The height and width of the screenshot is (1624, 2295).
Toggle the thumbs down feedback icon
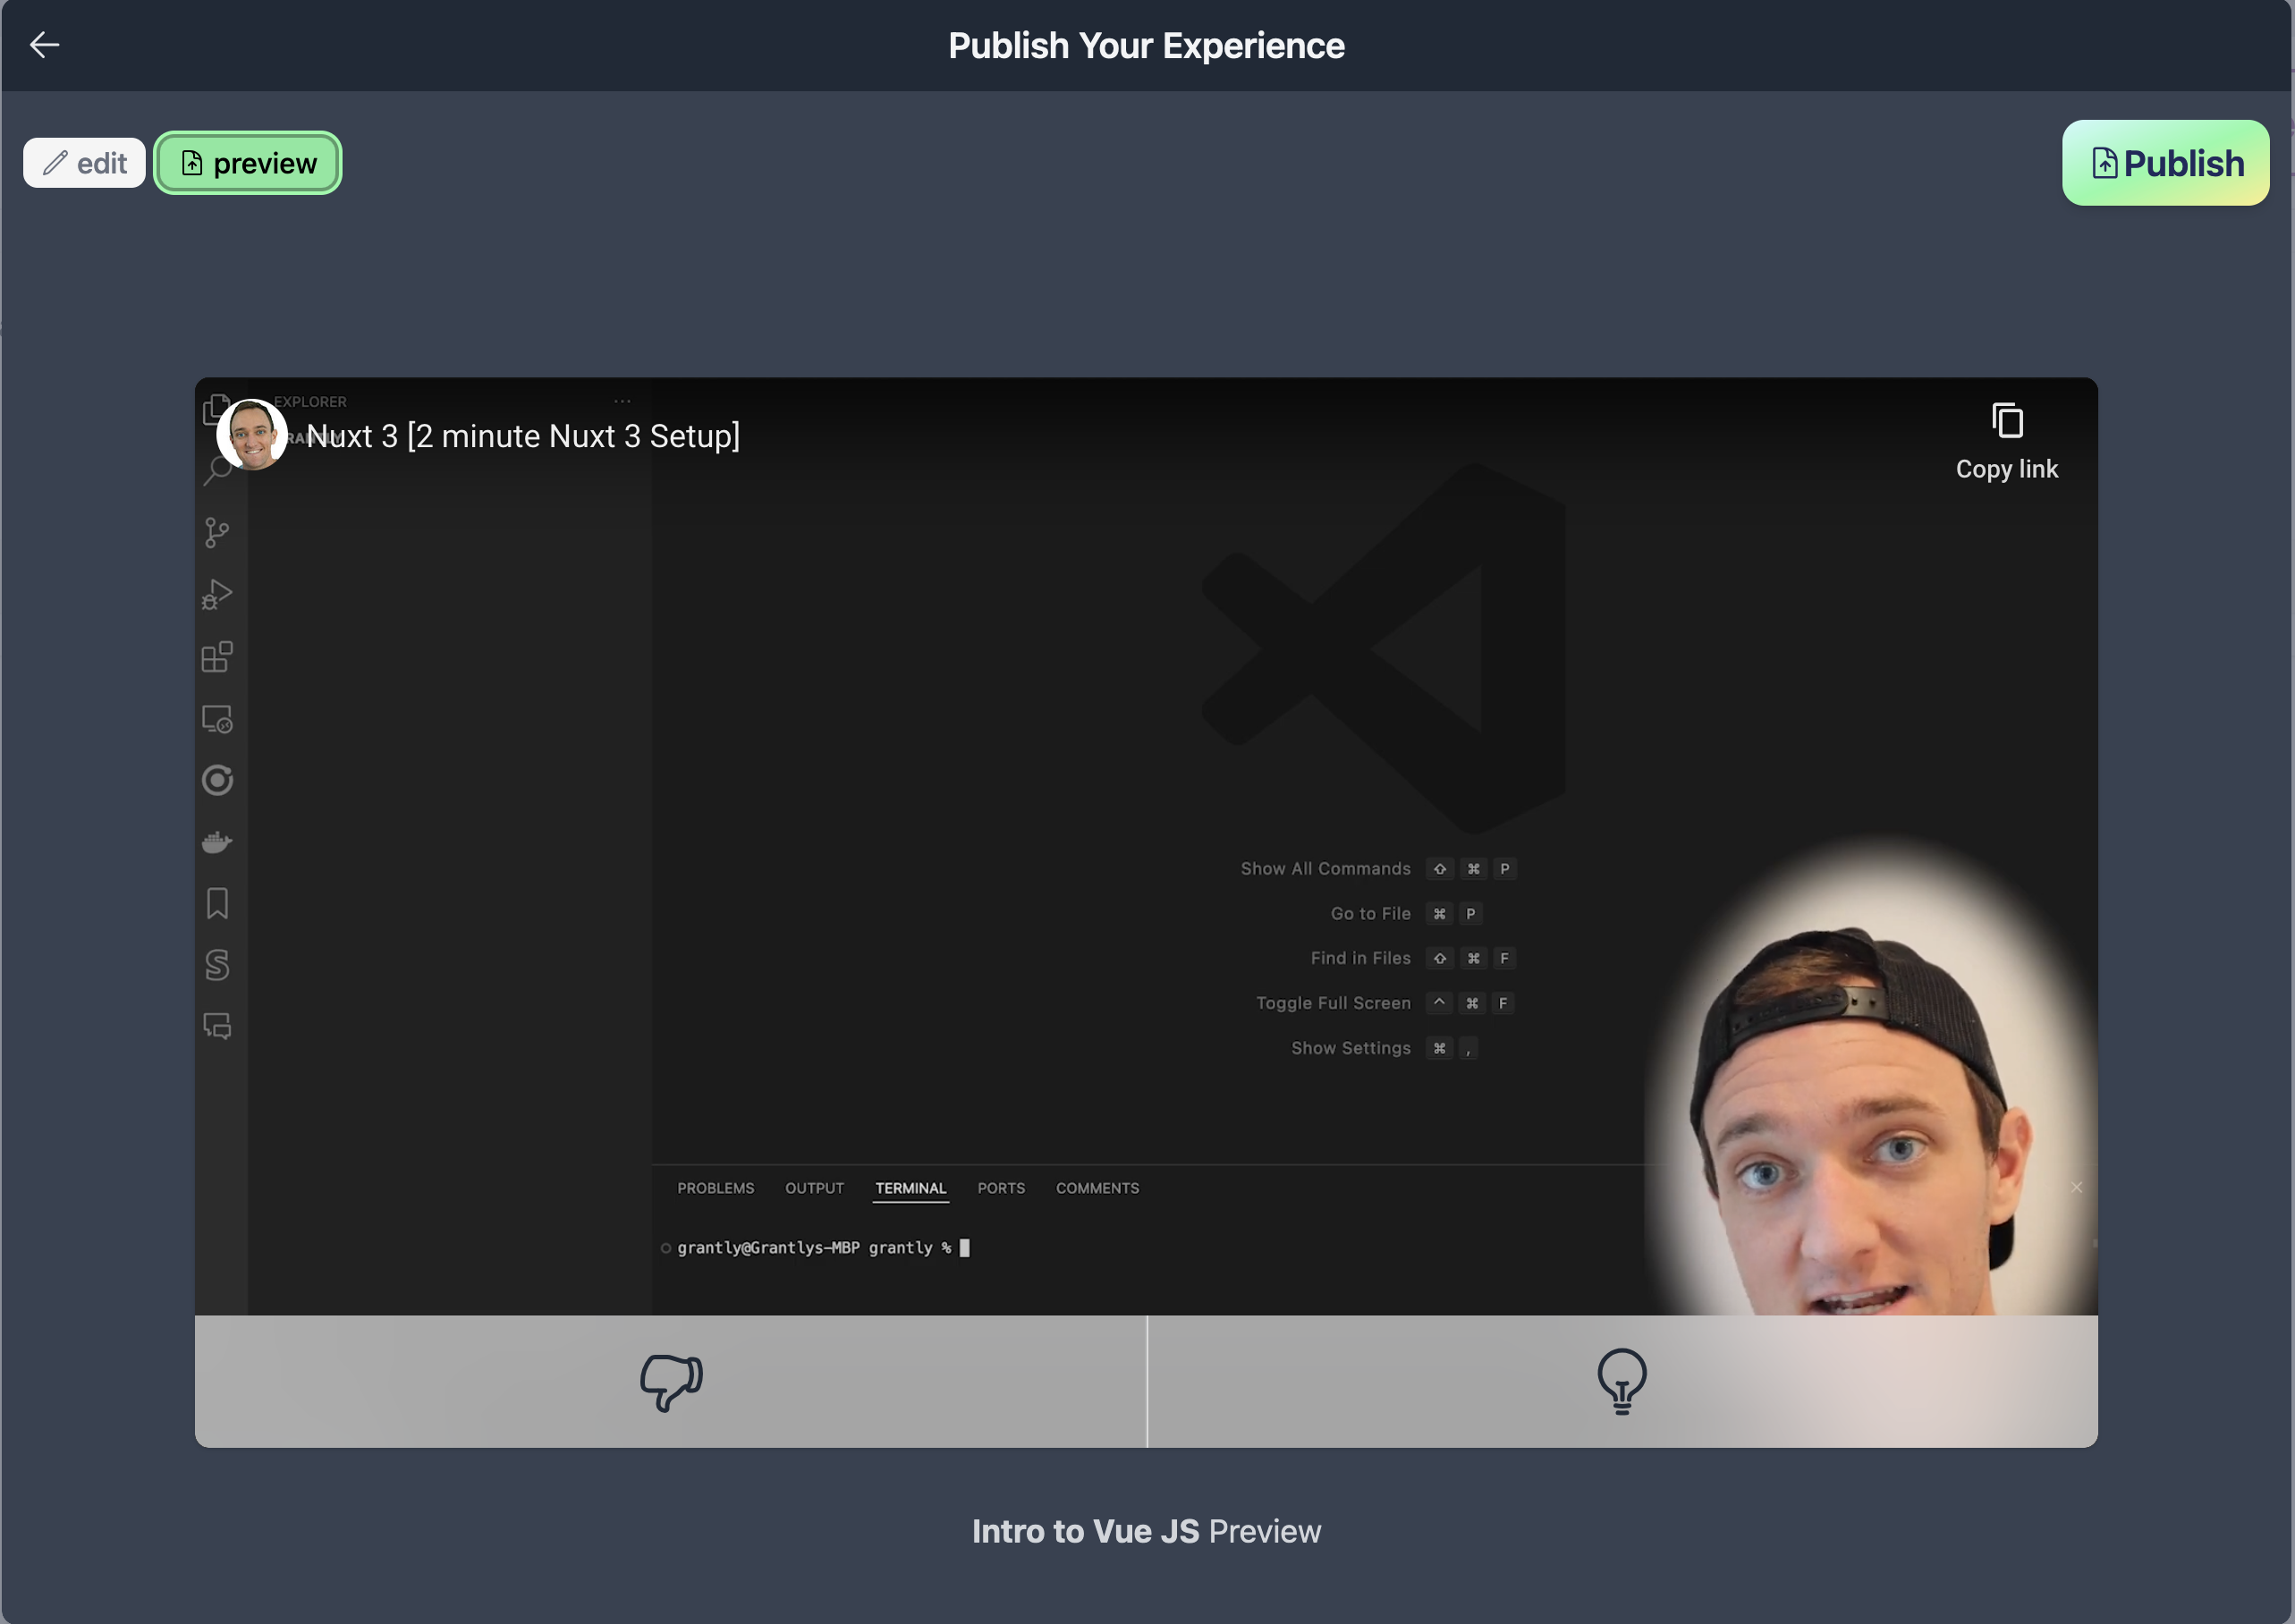click(x=672, y=1380)
